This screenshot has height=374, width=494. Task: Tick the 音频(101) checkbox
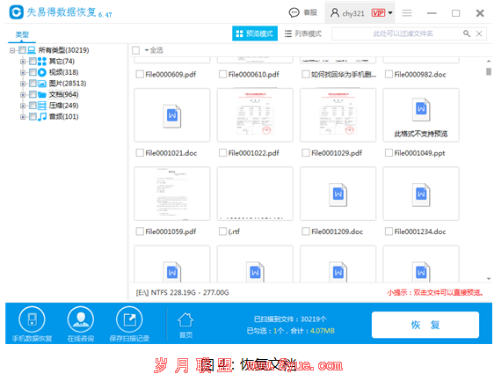(x=33, y=116)
